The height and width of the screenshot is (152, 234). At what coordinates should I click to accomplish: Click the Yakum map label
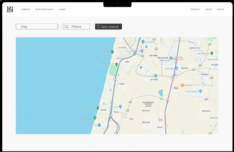pyautogui.click(x=122, y=84)
